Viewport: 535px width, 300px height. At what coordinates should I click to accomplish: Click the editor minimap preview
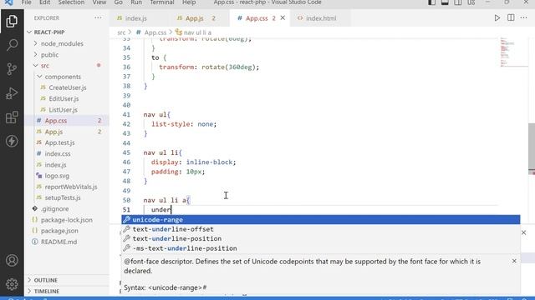click(x=513, y=52)
